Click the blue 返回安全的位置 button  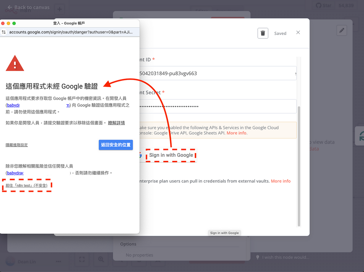point(116,145)
